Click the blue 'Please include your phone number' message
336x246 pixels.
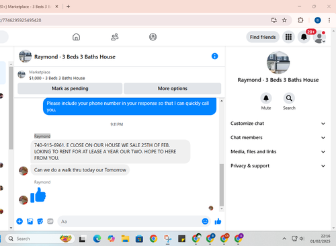click(130, 106)
